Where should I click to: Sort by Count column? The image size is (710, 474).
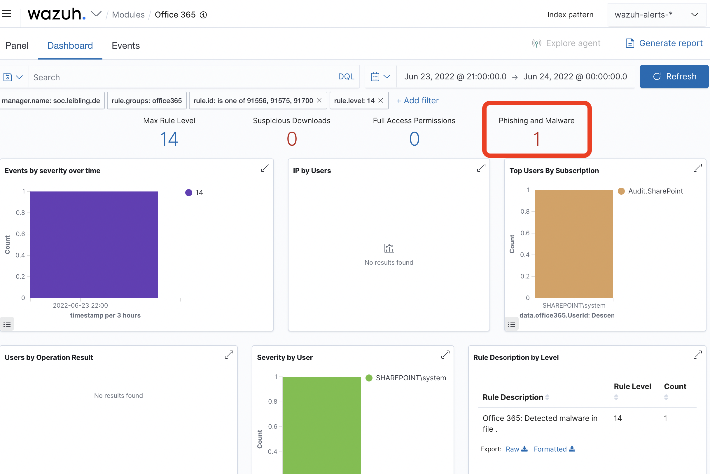click(x=675, y=391)
